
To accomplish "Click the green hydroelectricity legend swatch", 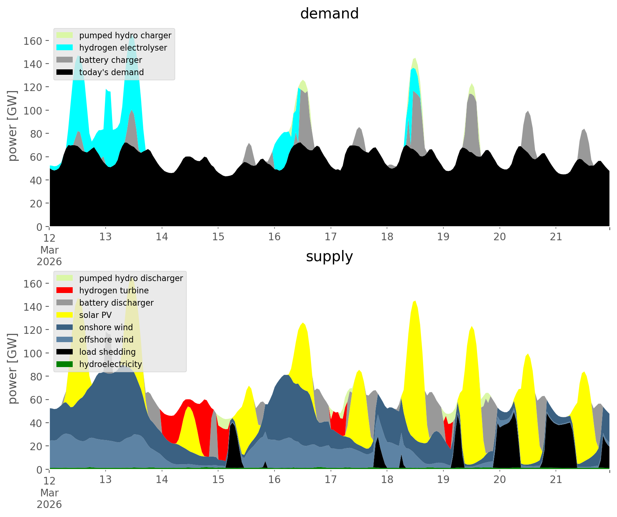I will (65, 364).
